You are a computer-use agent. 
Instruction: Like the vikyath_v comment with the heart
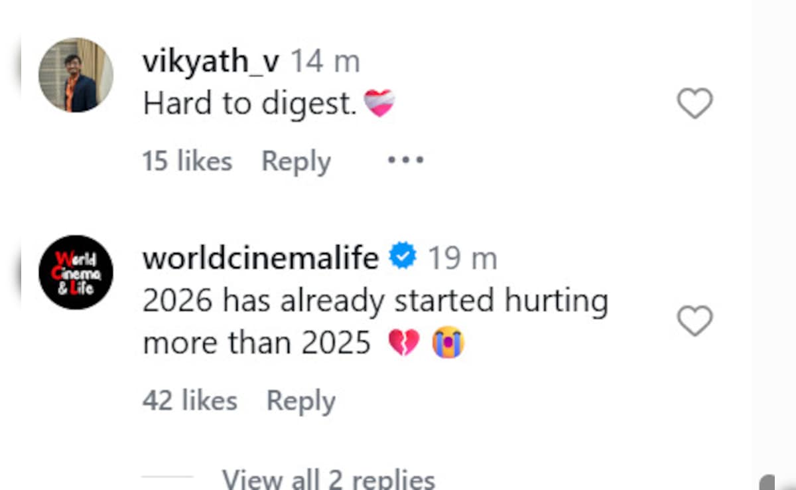(x=695, y=104)
